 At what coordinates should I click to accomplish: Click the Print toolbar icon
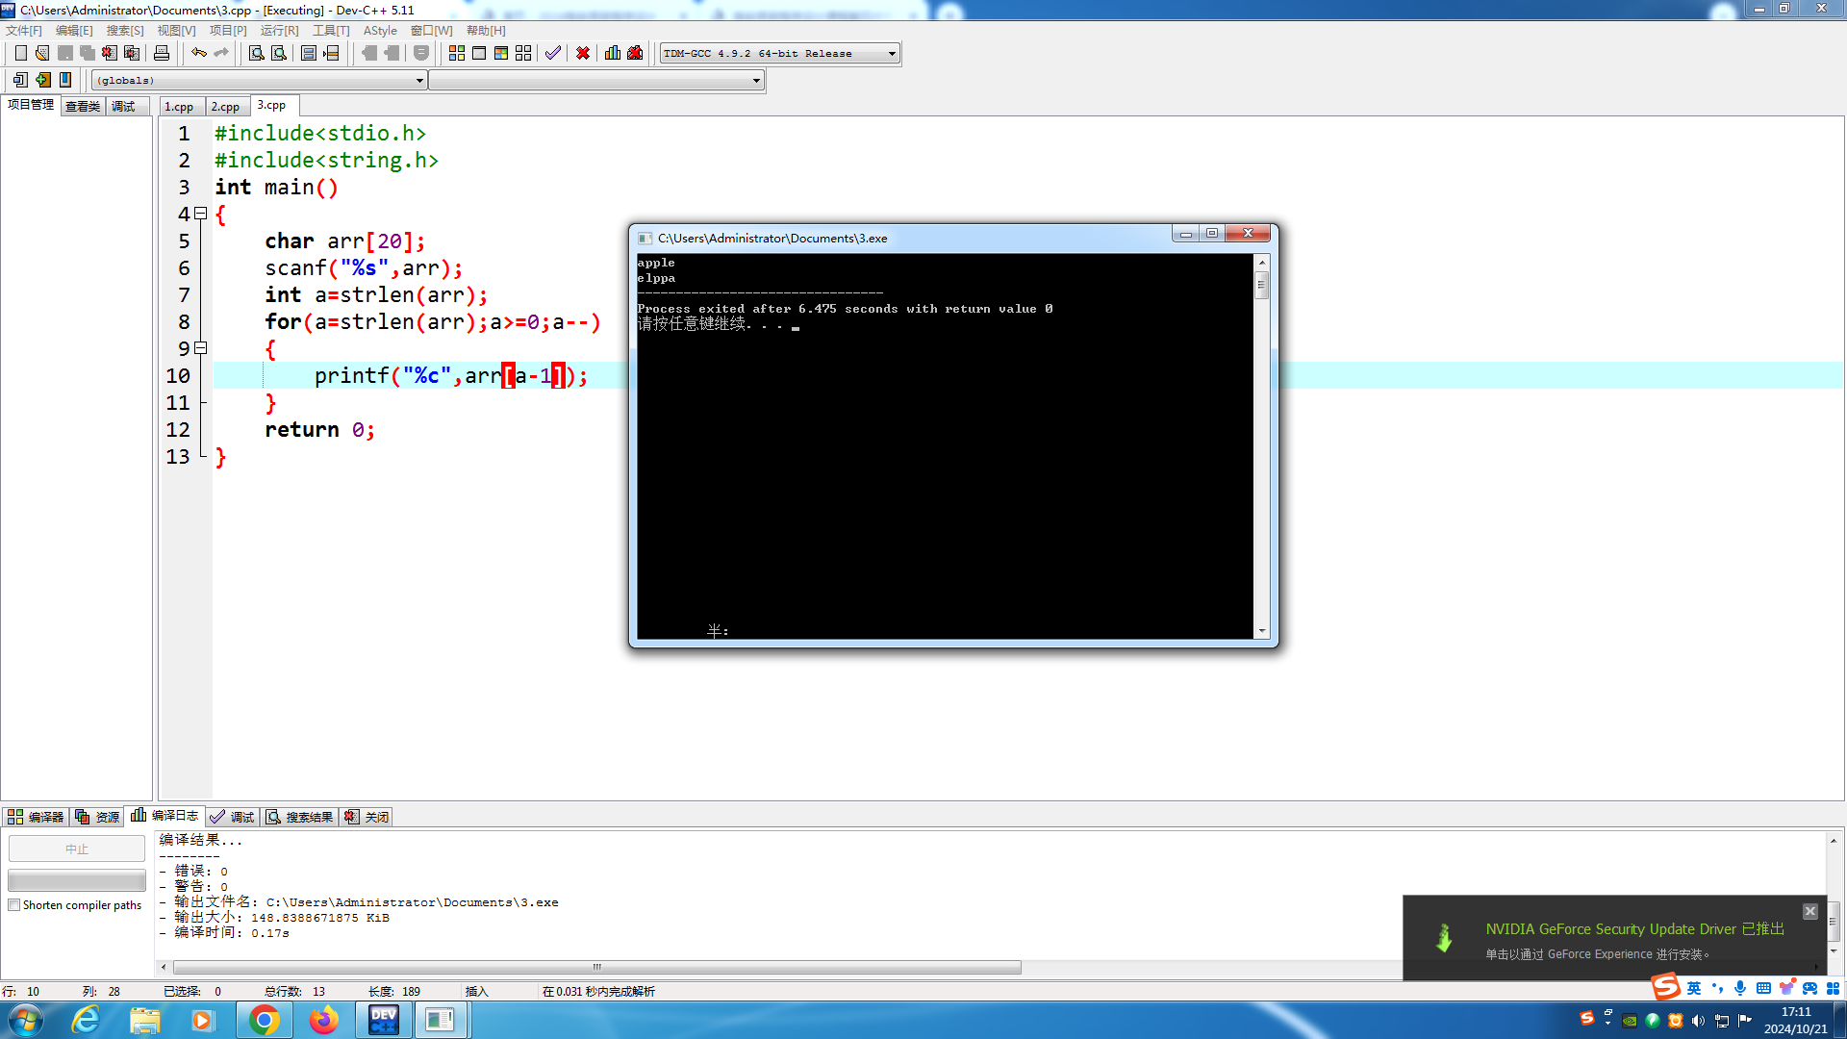[162, 53]
